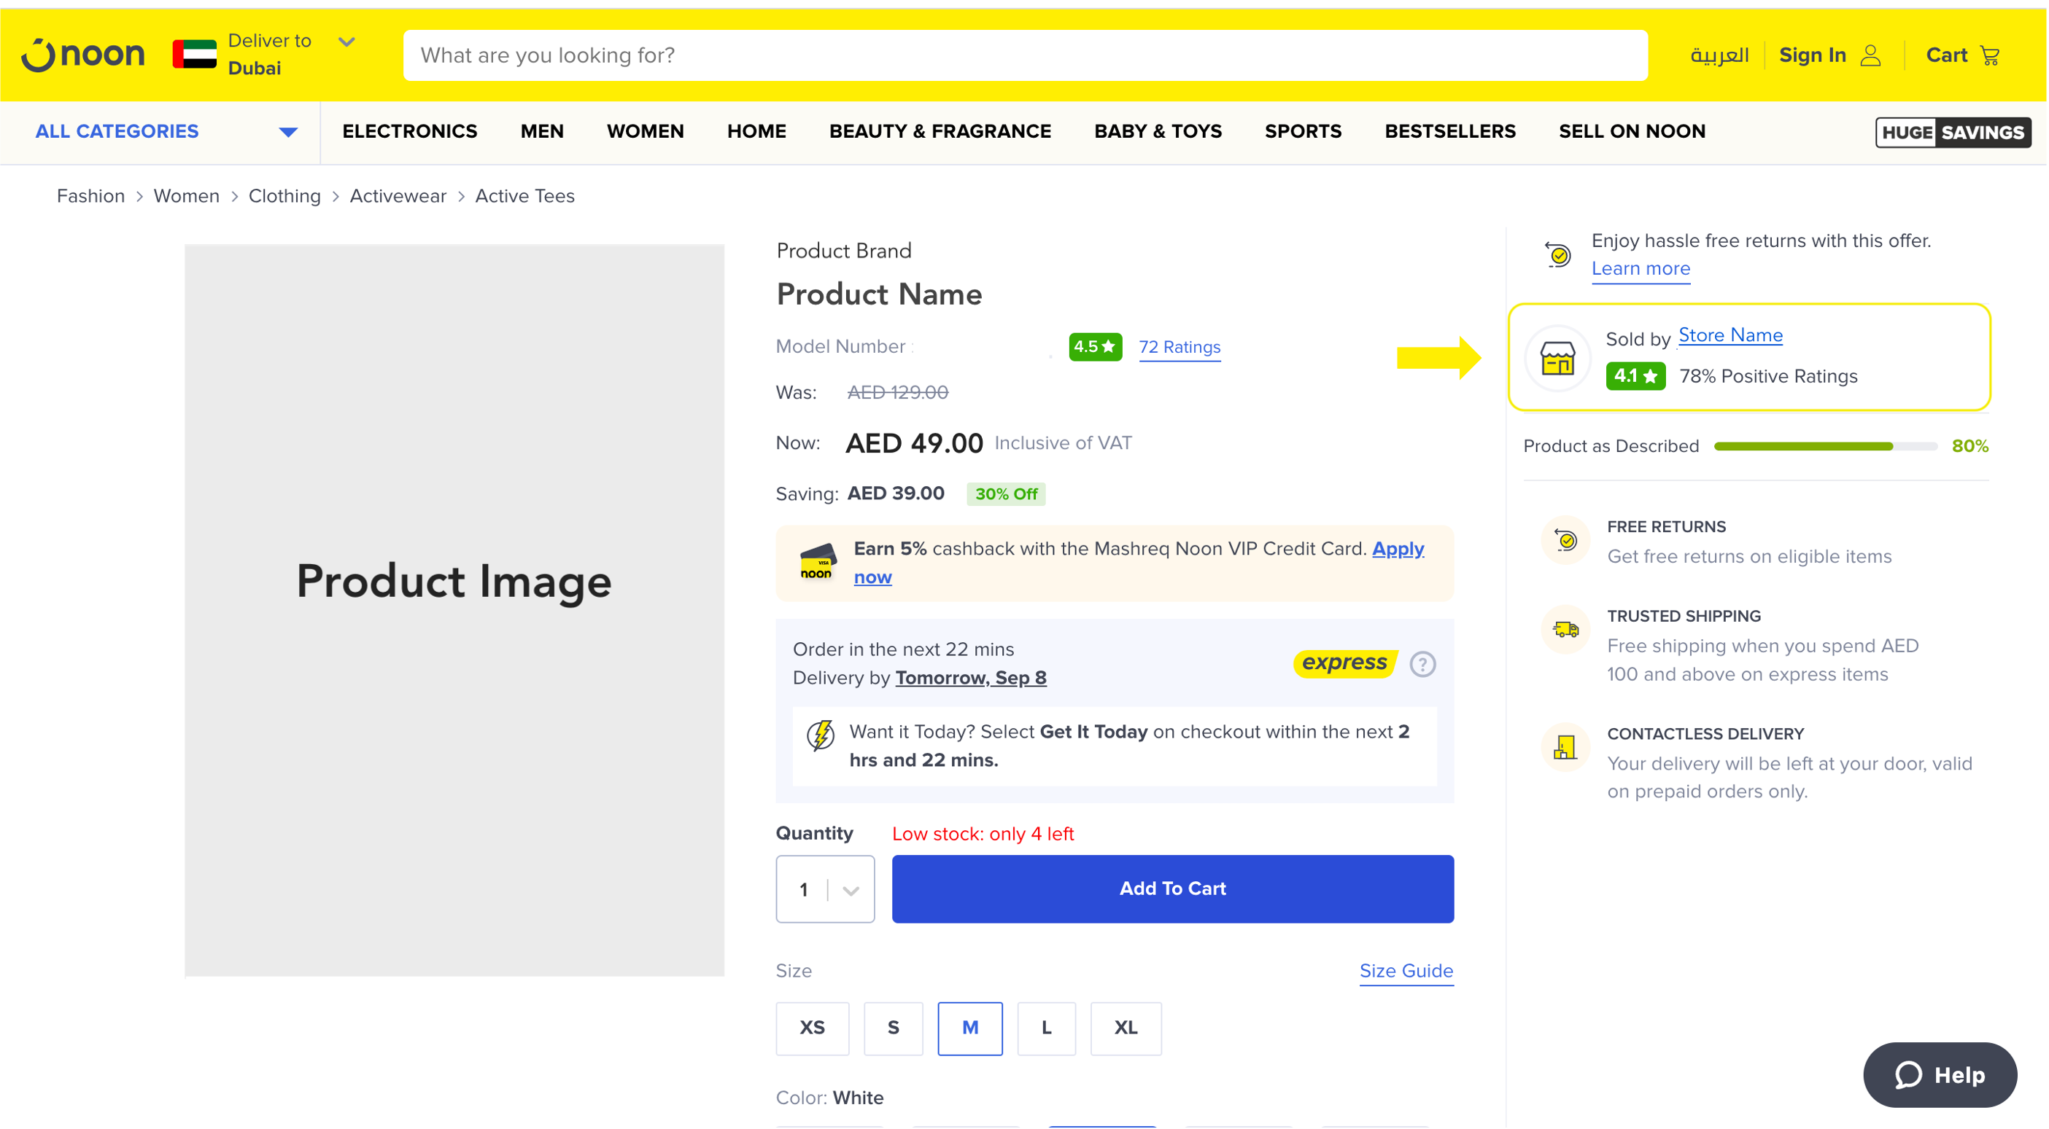
Task: Open the Size Guide link
Action: 1406,971
